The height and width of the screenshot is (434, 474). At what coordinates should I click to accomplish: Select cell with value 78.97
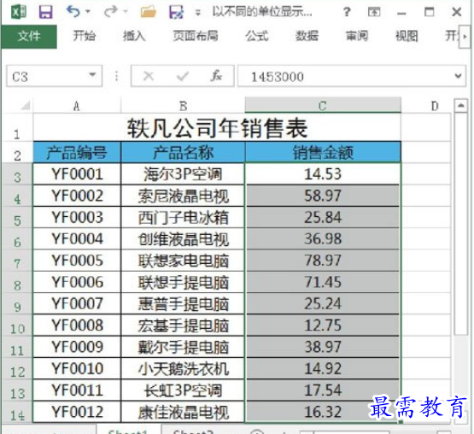[323, 261]
